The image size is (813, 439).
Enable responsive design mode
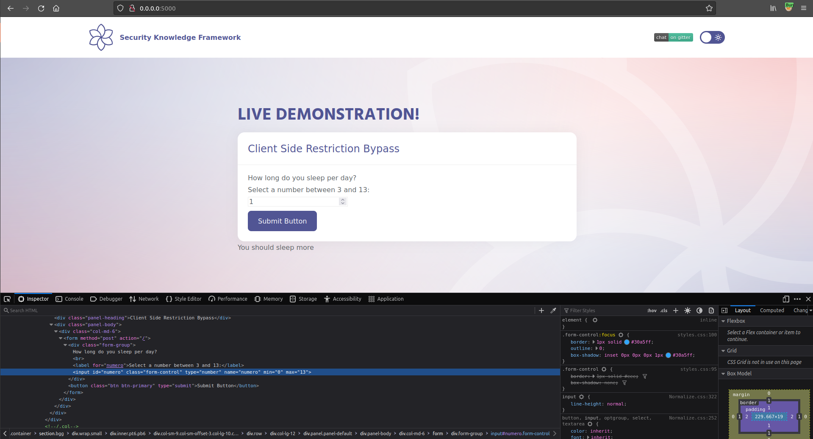coord(786,299)
